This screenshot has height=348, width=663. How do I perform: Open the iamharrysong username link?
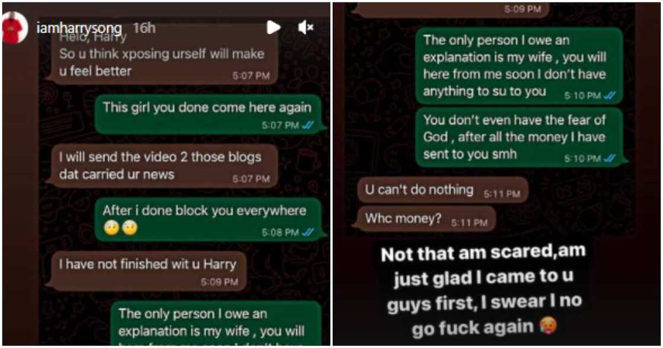click(x=79, y=28)
